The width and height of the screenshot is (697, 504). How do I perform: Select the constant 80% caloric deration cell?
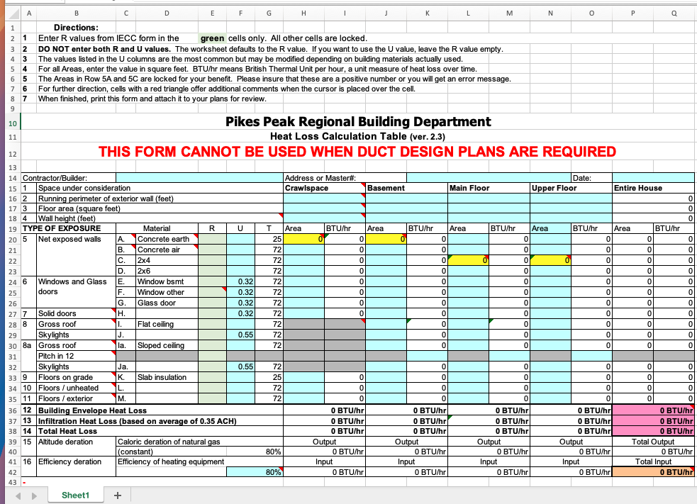click(269, 452)
